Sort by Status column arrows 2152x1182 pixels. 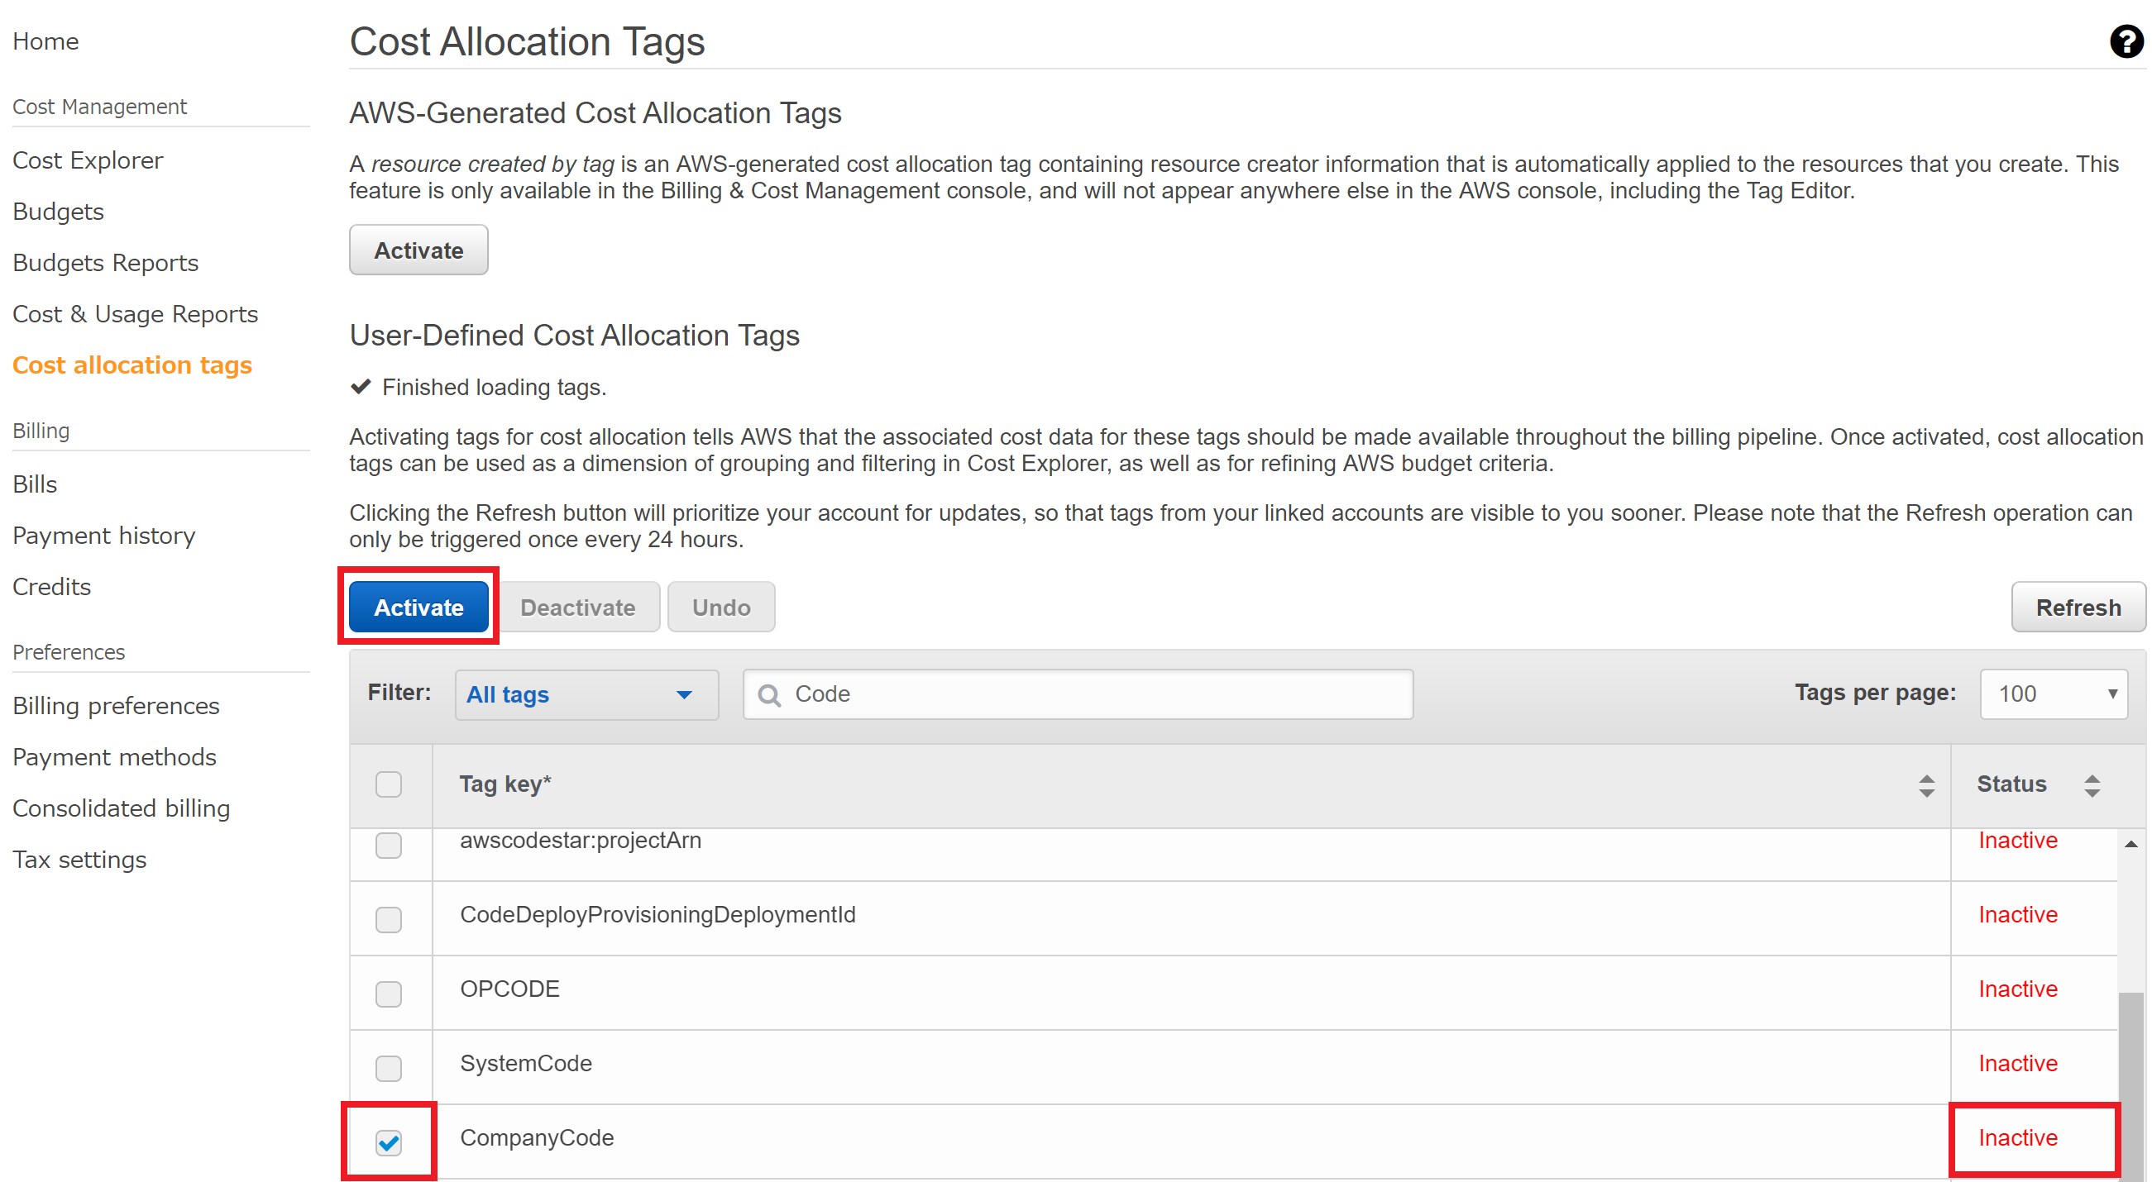2091,784
